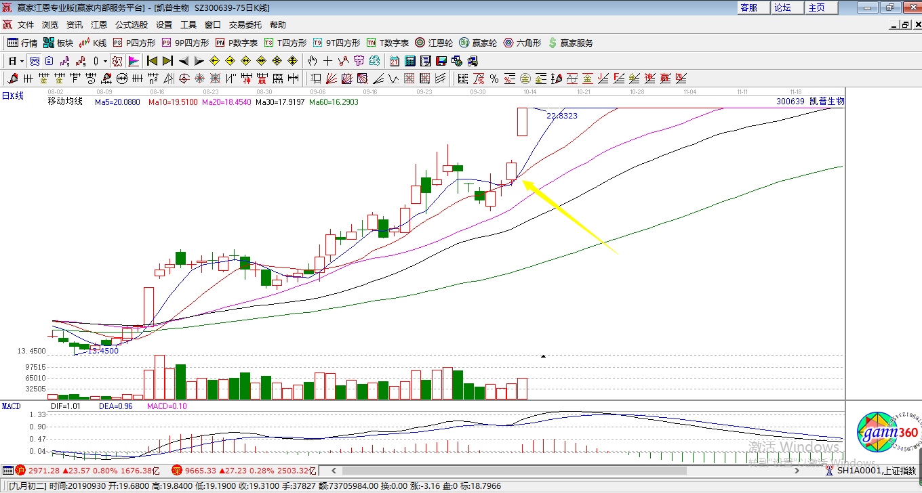
Task: Step chart backward with left arrow
Action: point(183,60)
